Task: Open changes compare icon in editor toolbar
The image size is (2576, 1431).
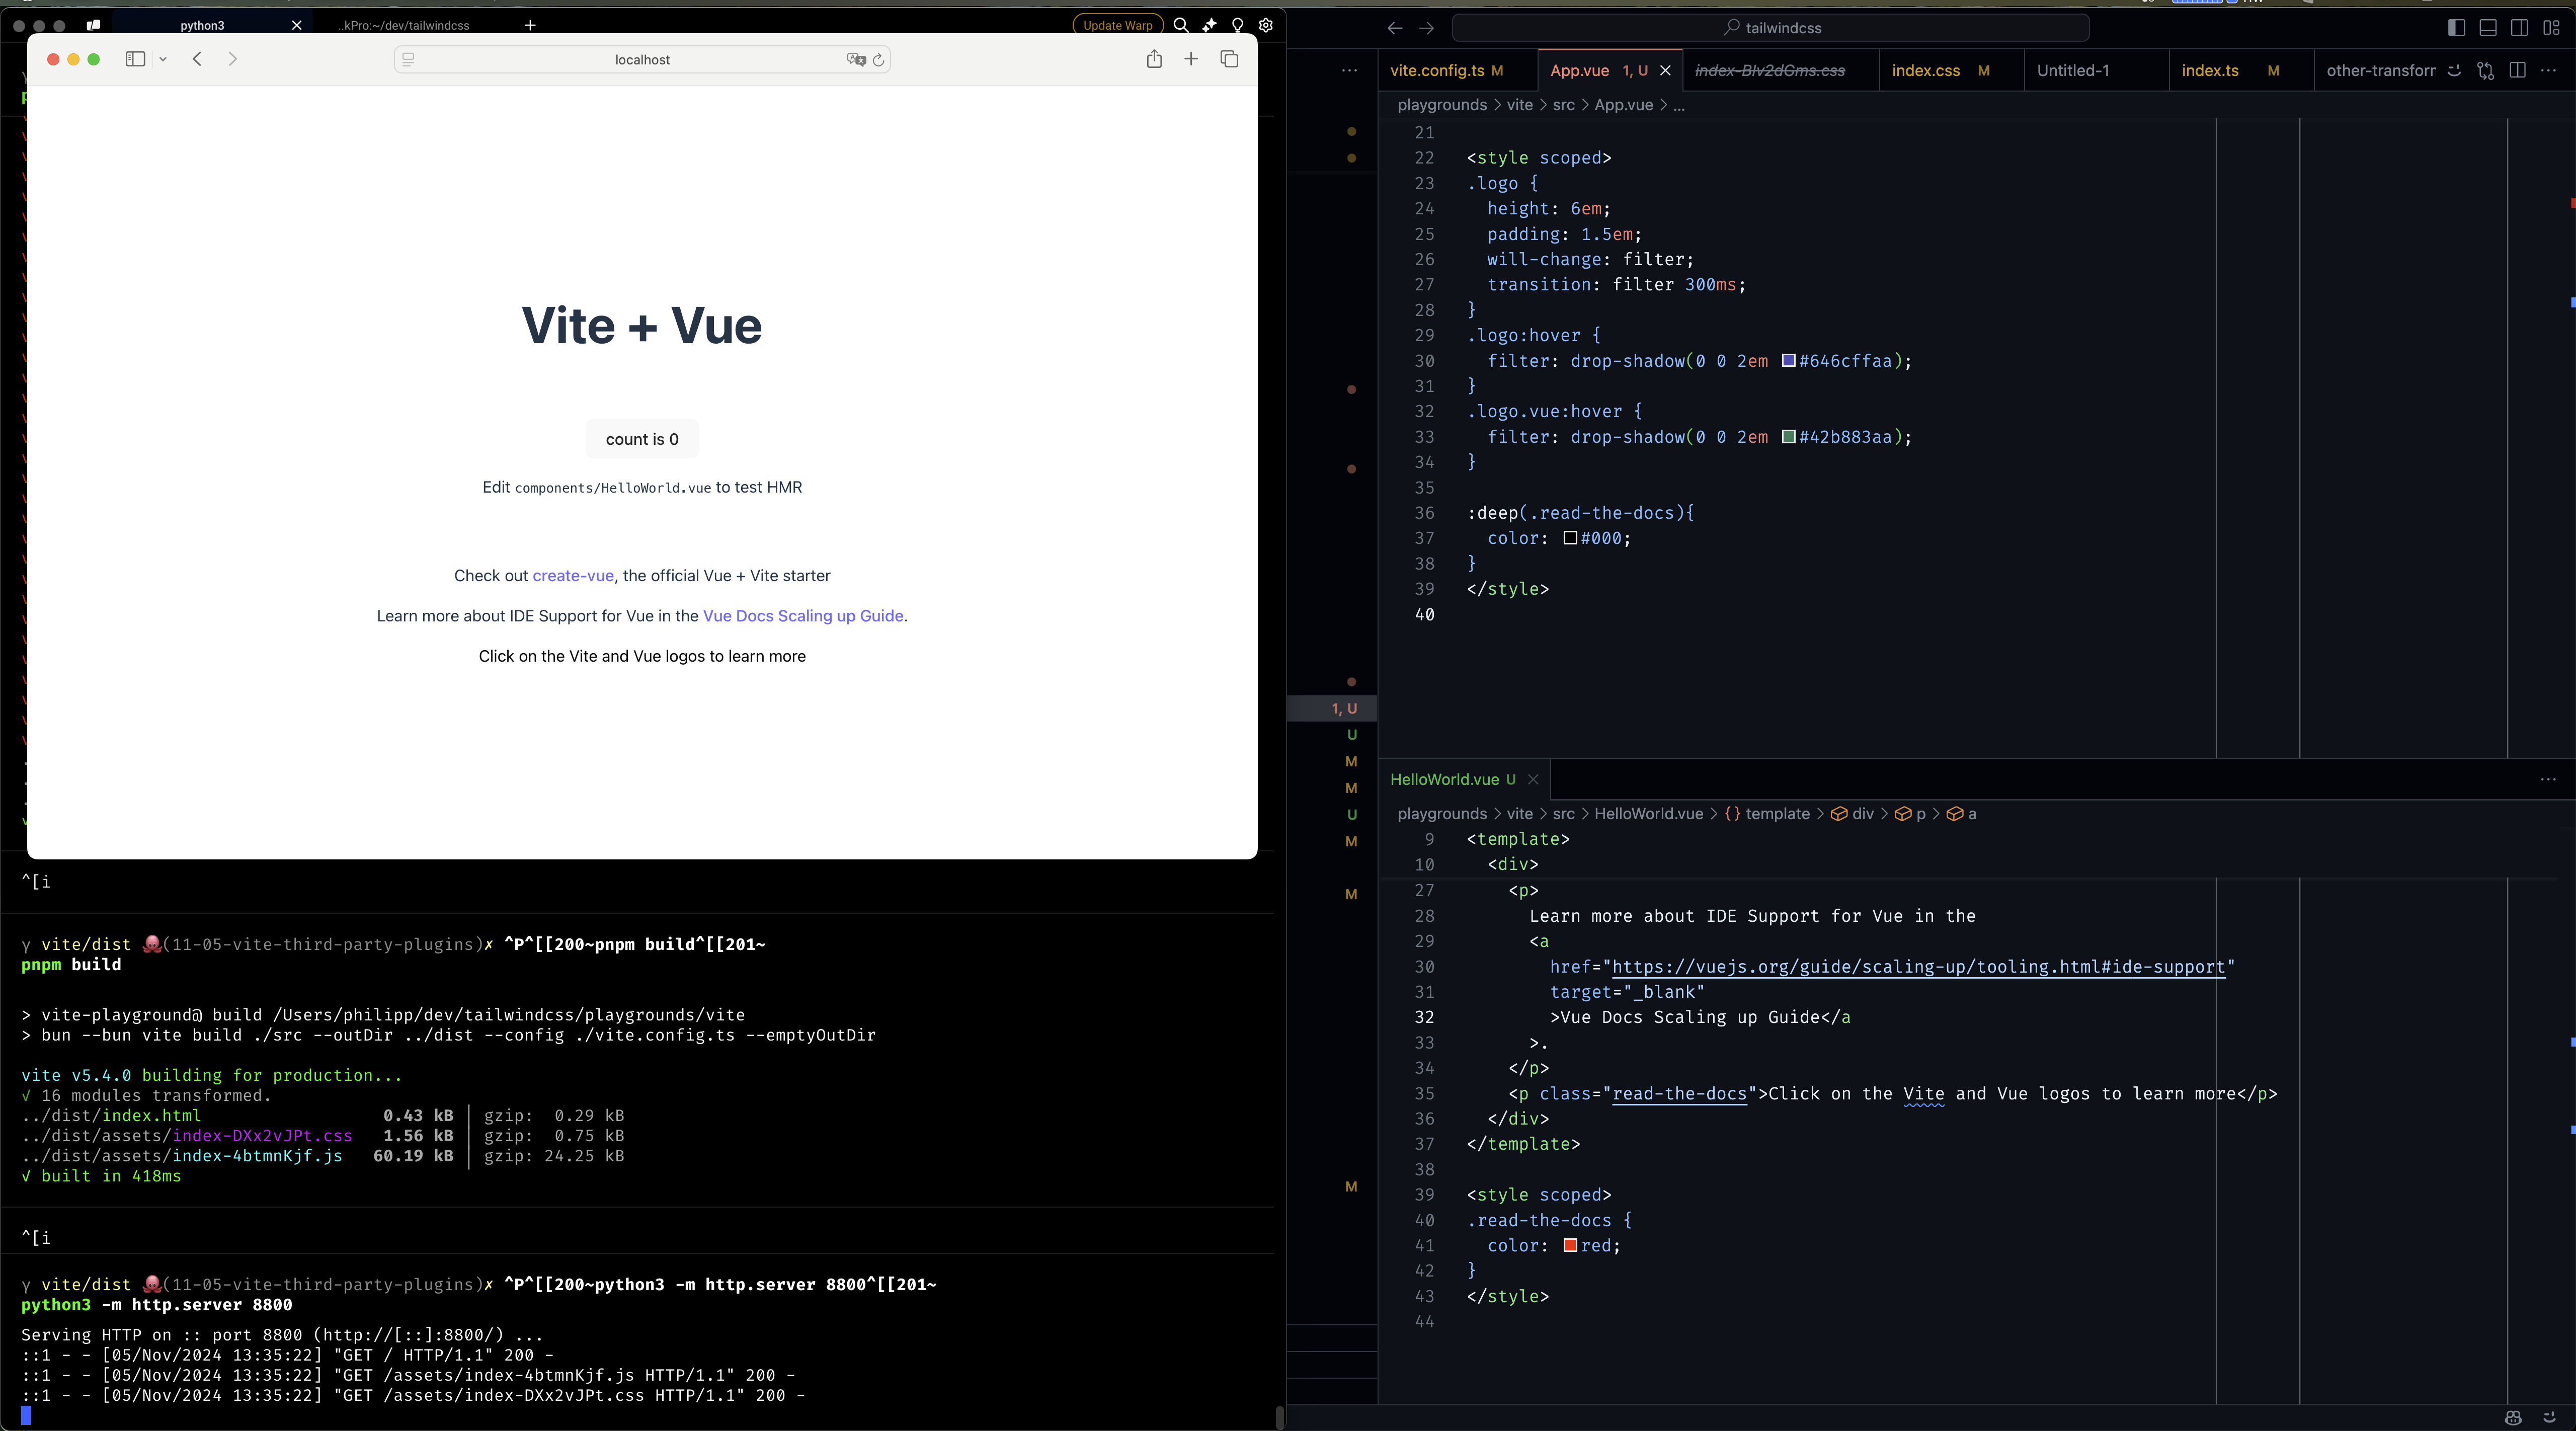Action: 2486,70
